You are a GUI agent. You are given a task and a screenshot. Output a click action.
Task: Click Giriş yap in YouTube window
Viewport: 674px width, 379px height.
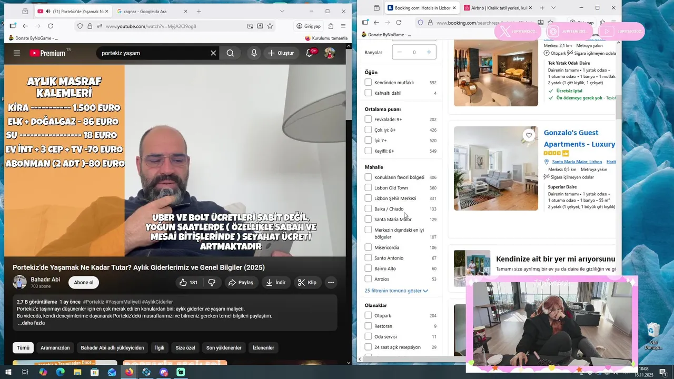[309, 26]
